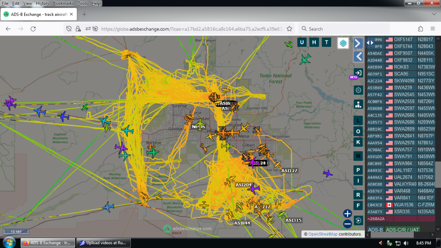This screenshot has width=441, height=248.
Task: Select the SCA95 aircraft row
Action: (x=401, y=74)
